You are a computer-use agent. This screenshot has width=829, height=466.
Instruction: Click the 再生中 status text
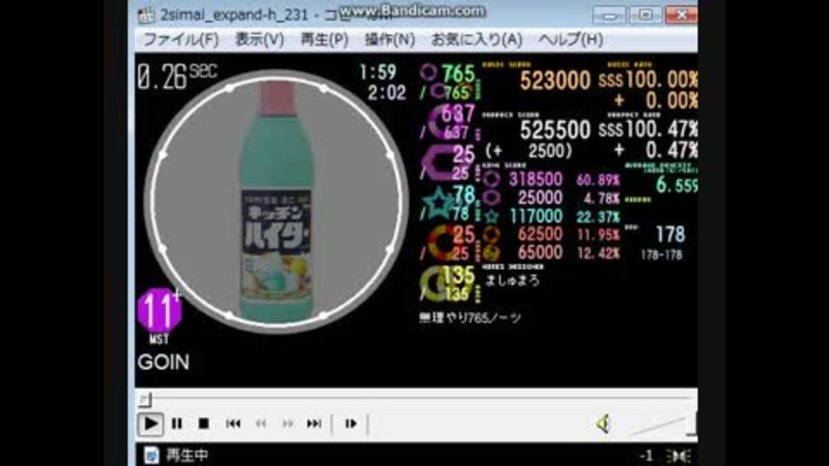pyautogui.click(x=187, y=455)
